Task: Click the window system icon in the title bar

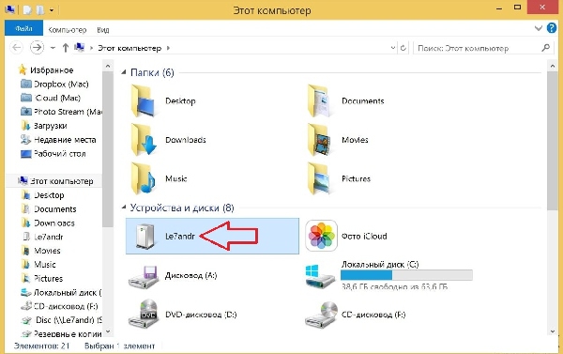Action: coord(10,9)
